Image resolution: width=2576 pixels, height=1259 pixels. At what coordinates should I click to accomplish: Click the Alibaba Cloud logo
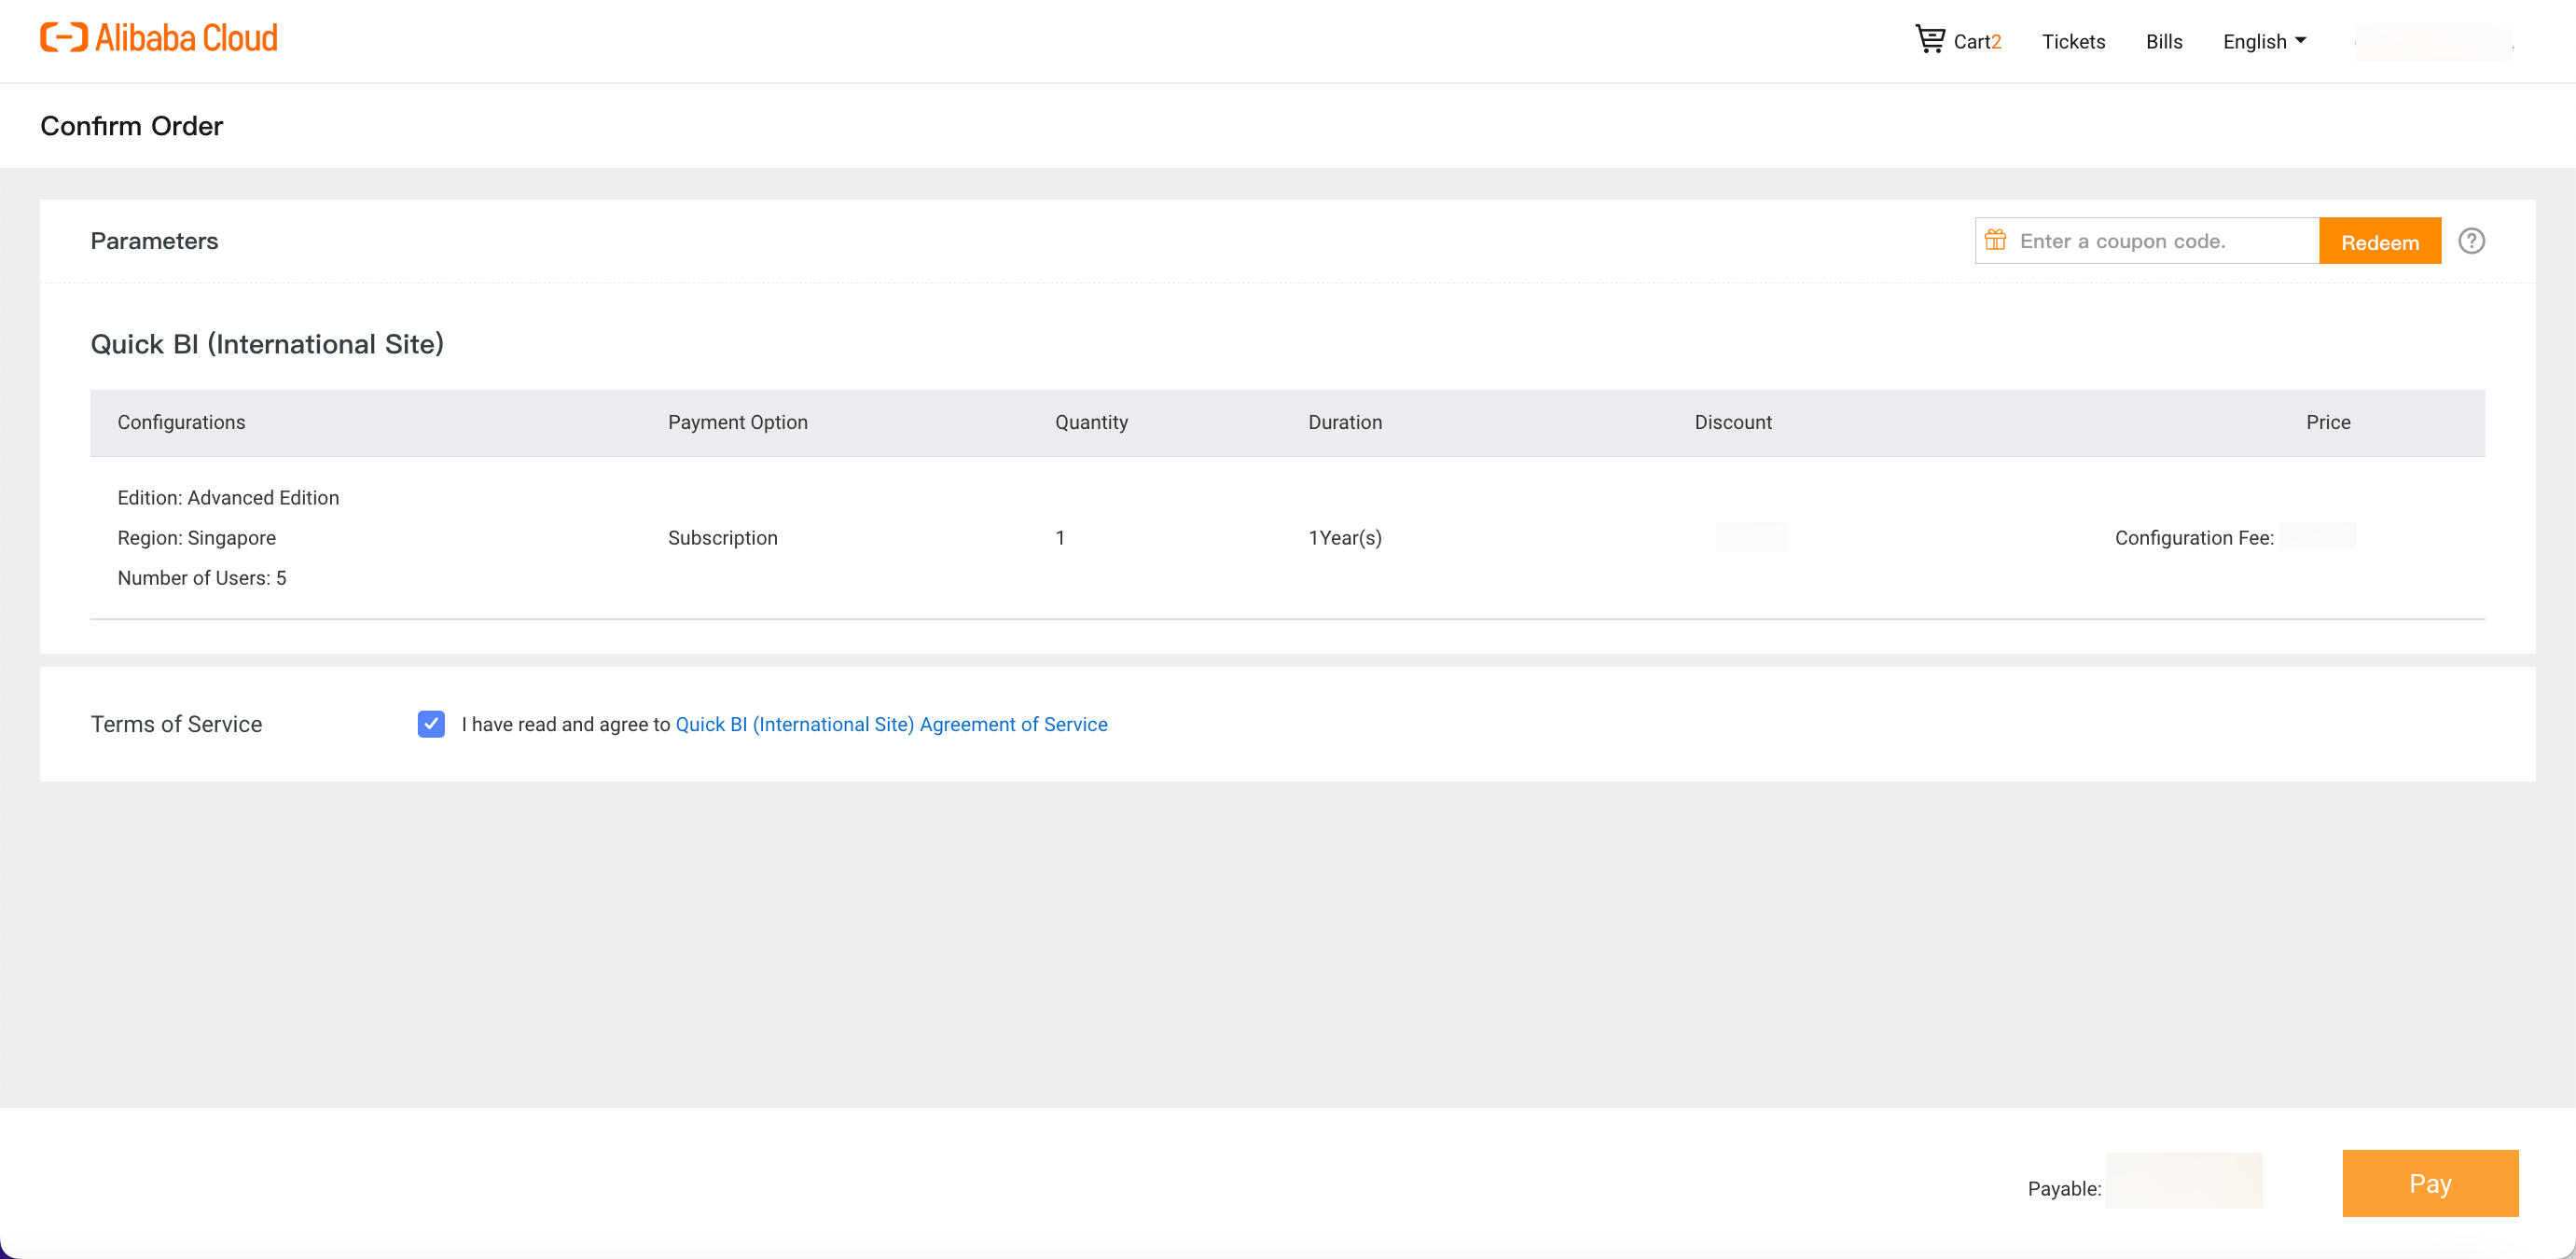pos(159,38)
